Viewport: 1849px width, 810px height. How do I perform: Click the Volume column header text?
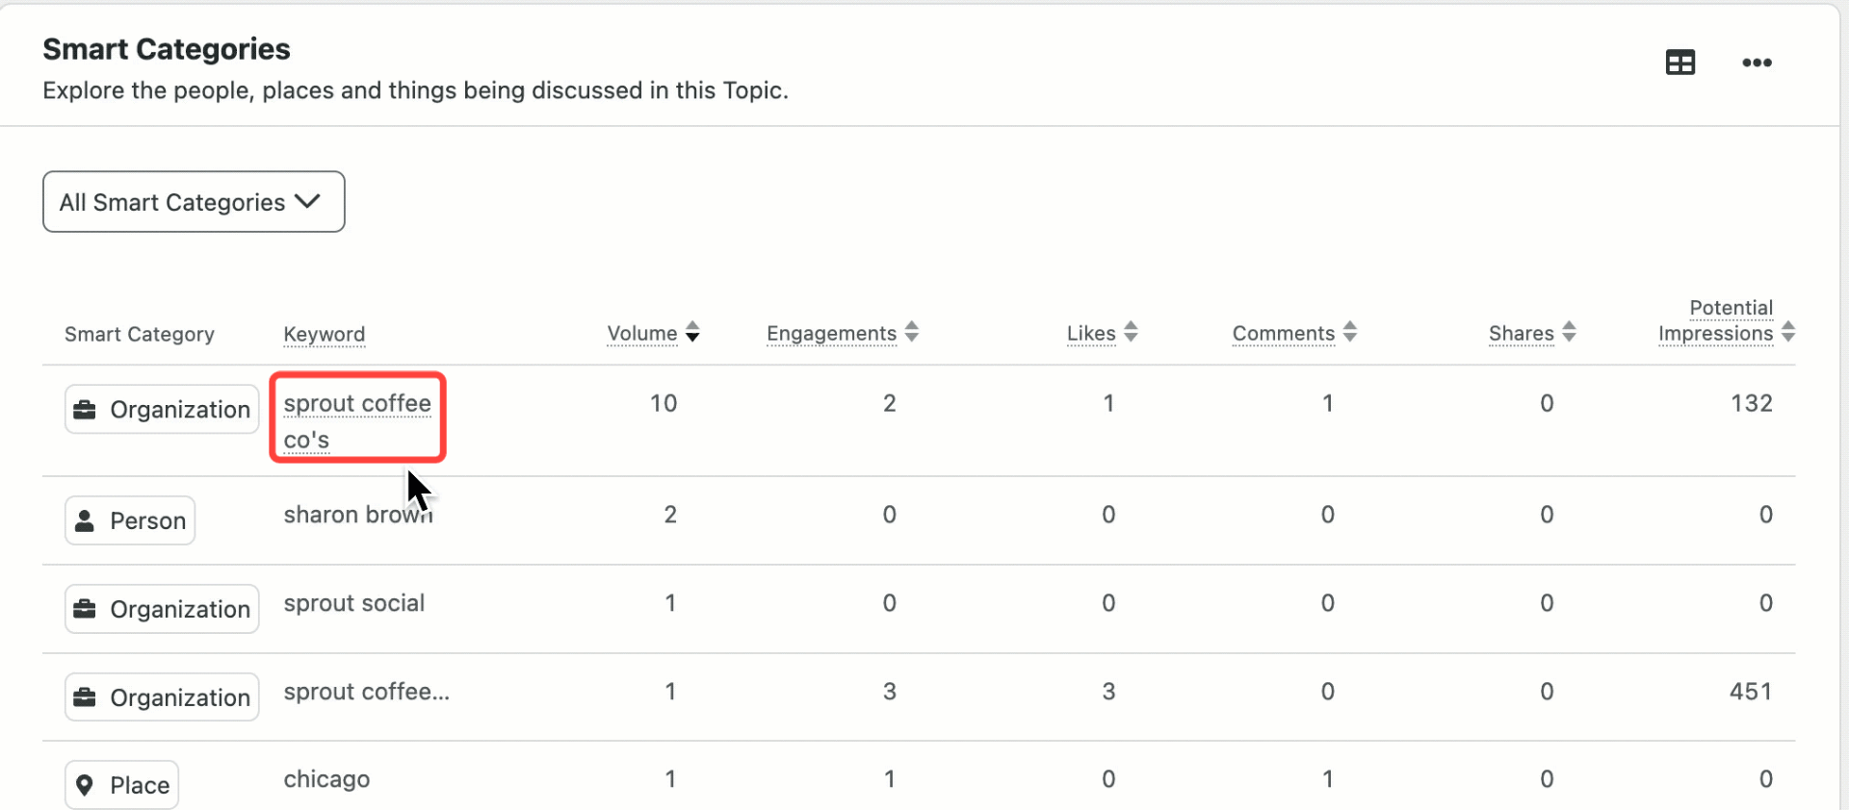[642, 333]
